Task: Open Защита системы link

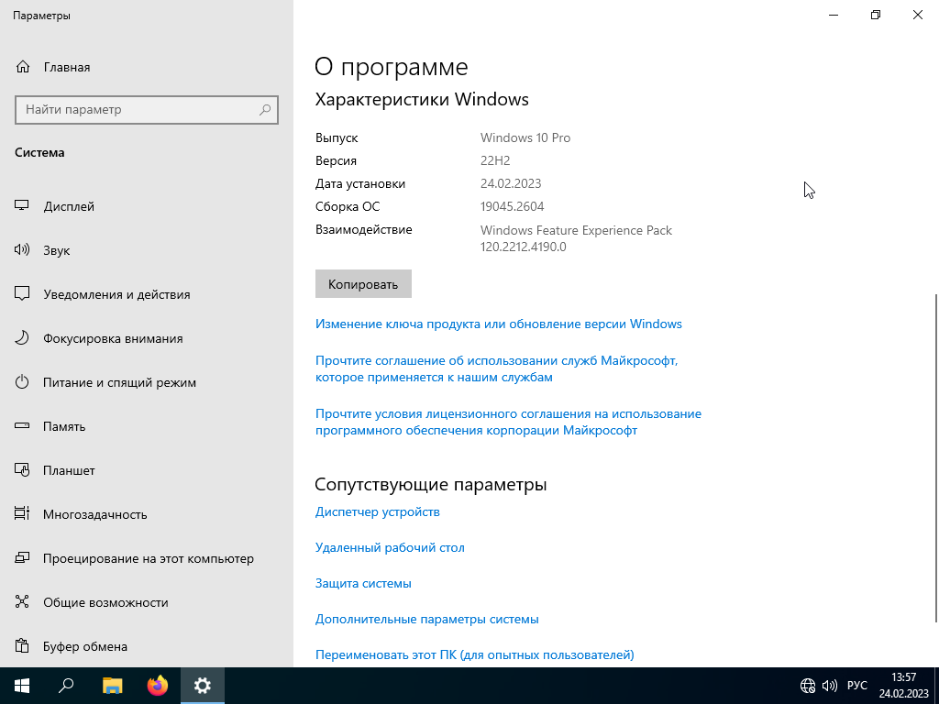Action: click(x=363, y=583)
